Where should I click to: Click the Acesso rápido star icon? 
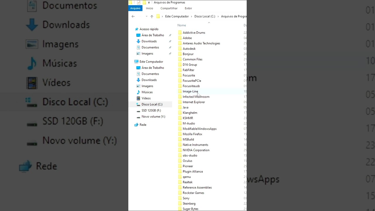tap(137, 29)
